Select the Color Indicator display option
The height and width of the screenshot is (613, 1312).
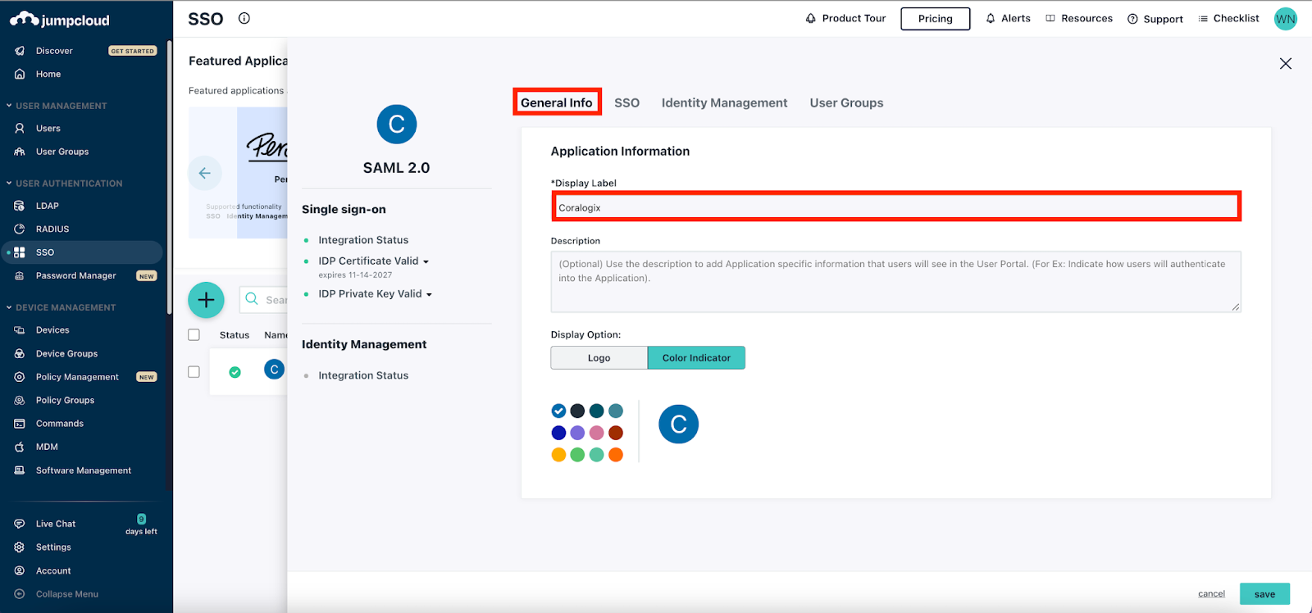click(696, 357)
